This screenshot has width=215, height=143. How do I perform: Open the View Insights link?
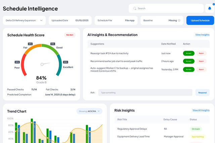pyautogui.click(x=202, y=35)
